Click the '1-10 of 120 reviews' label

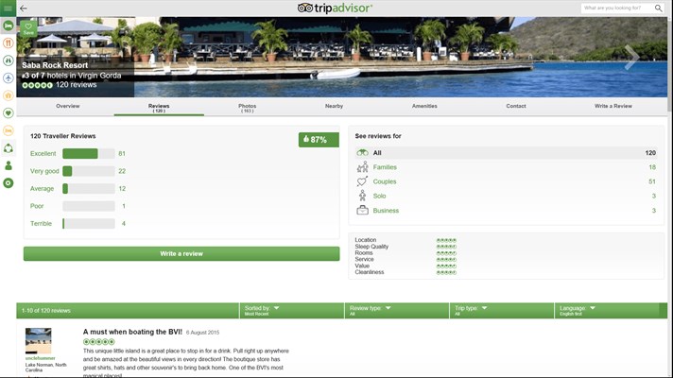click(46, 310)
